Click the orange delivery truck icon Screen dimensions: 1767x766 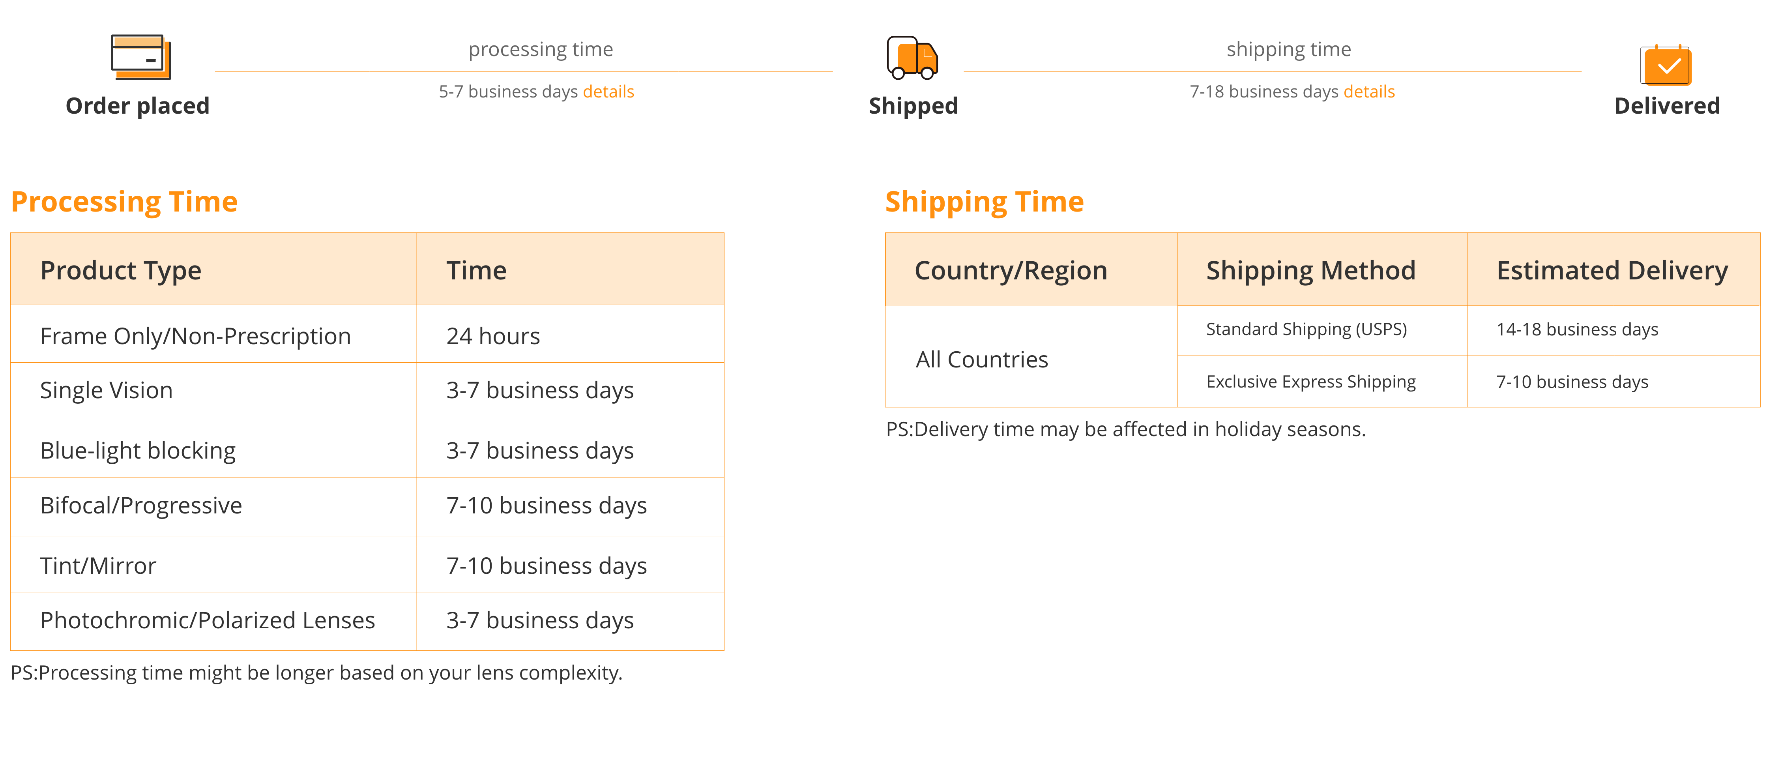(912, 58)
